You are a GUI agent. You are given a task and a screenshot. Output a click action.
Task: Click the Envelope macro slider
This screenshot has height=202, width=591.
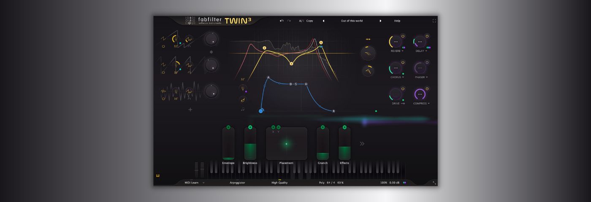point(228,143)
